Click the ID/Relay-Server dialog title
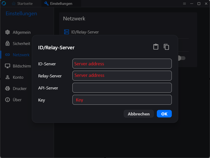This screenshot has width=210, height=158. [x=56, y=47]
